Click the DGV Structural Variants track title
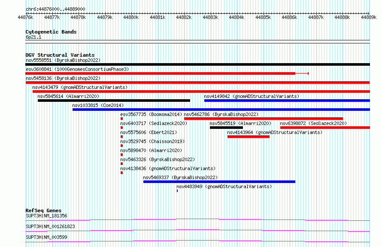 tap(60, 55)
